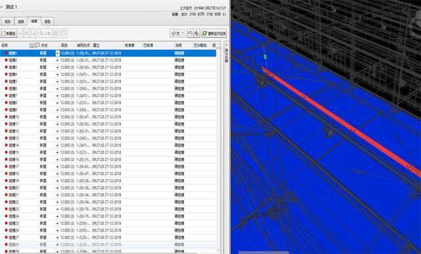
Task: Switch to the Rules (规则) tab
Action: 7,21
